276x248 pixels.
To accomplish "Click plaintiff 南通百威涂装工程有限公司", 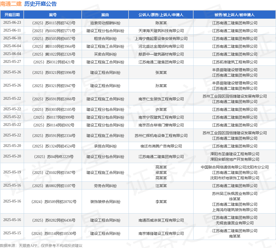I will [161, 220].
